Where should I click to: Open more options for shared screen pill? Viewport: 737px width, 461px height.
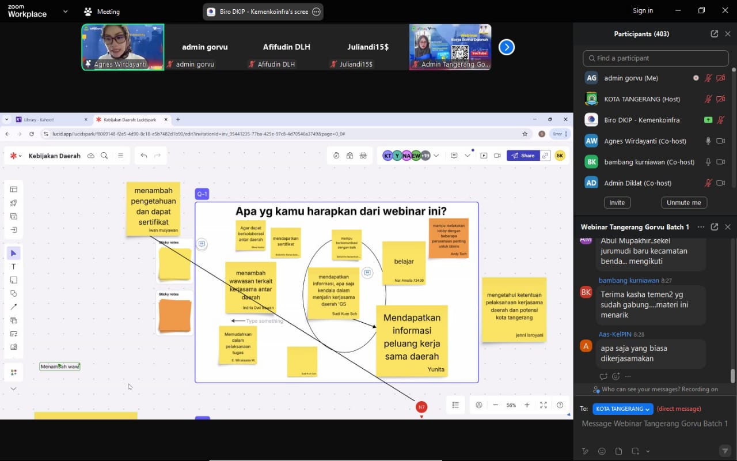point(316,12)
